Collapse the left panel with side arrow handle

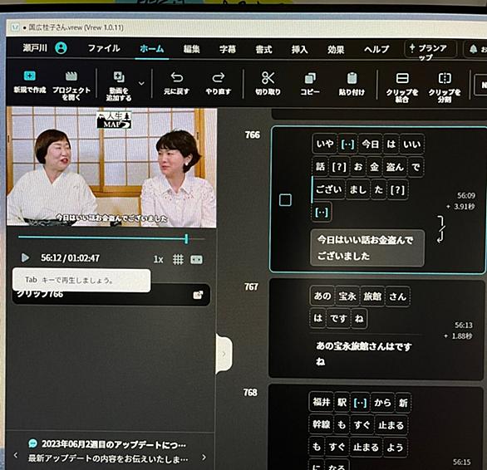coord(224,354)
